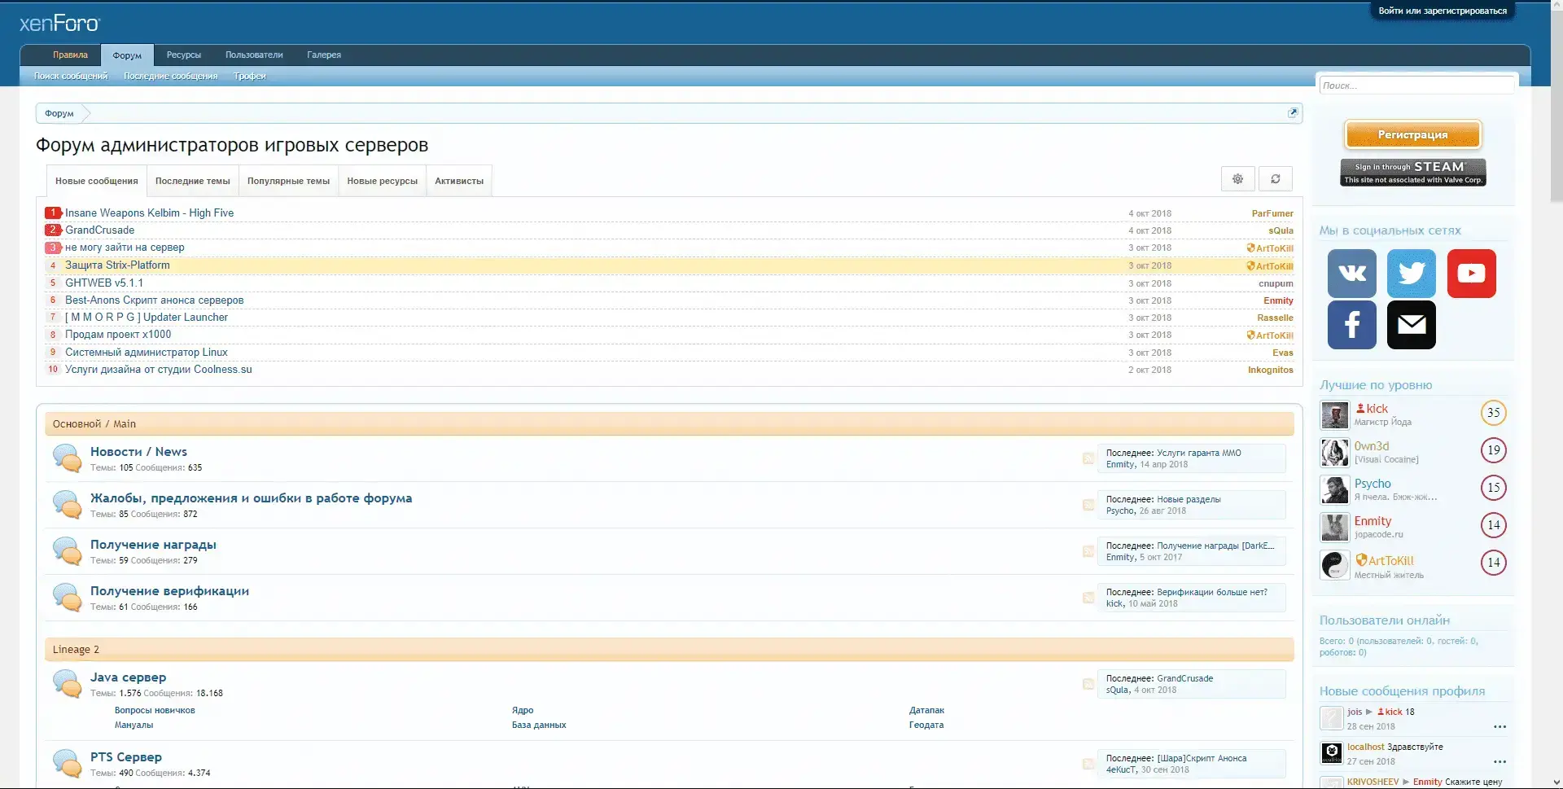The width and height of the screenshot is (1563, 789).
Task: Open the Геодата subforum
Action: 926,725
